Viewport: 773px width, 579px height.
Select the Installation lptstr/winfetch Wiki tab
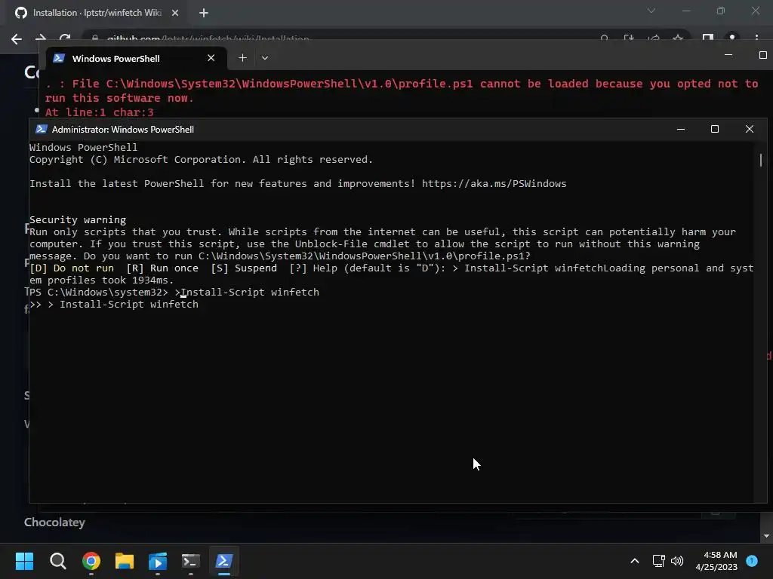point(97,13)
